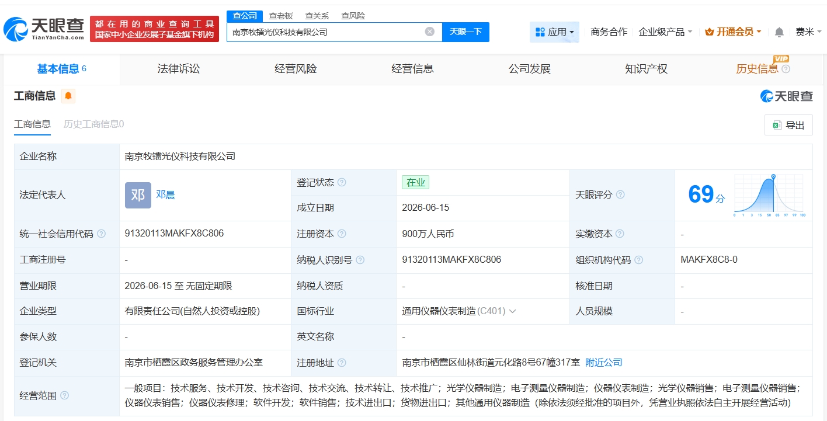Select the 历史工商信息0 sub-tab
The height and width of the screenshot is (421, 827).
[x=93, y=124]
